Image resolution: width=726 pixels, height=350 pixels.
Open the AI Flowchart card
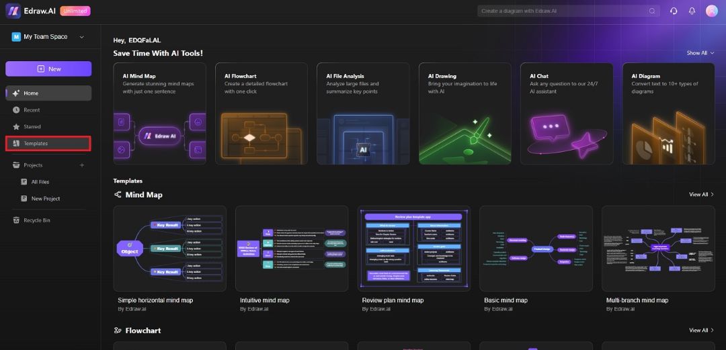point(261,114)
